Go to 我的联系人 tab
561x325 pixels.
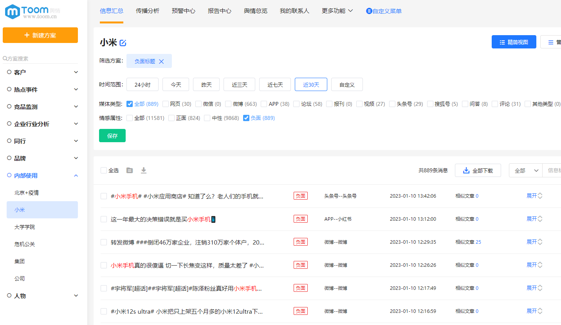pos(294,11)
